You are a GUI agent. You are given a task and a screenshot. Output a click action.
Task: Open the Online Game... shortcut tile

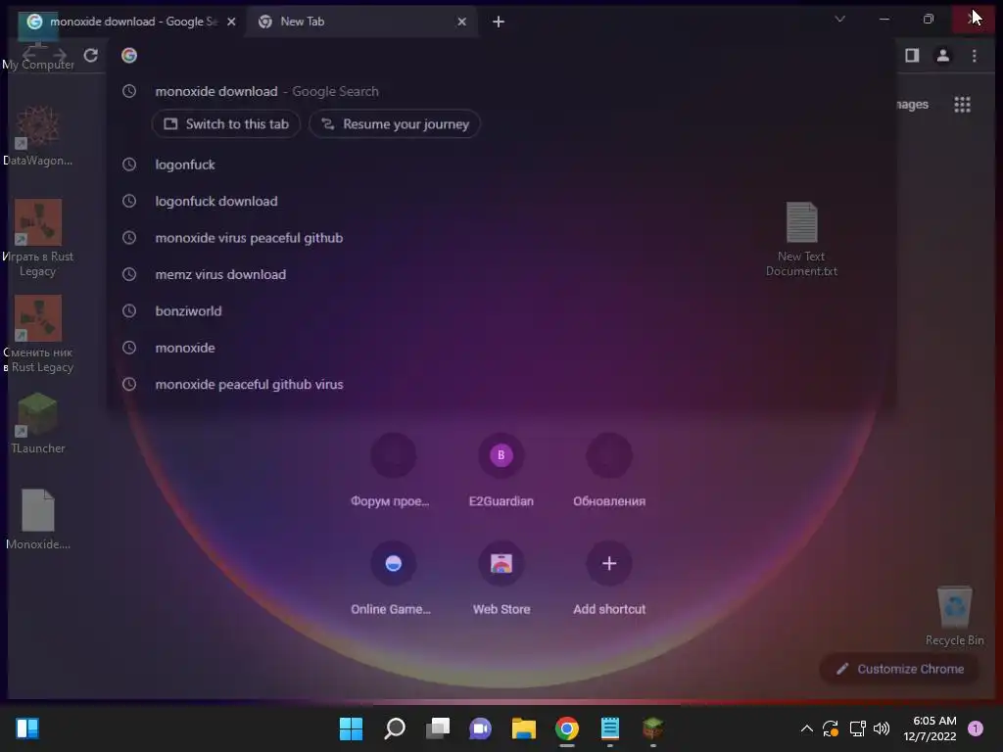coord(393,579)
